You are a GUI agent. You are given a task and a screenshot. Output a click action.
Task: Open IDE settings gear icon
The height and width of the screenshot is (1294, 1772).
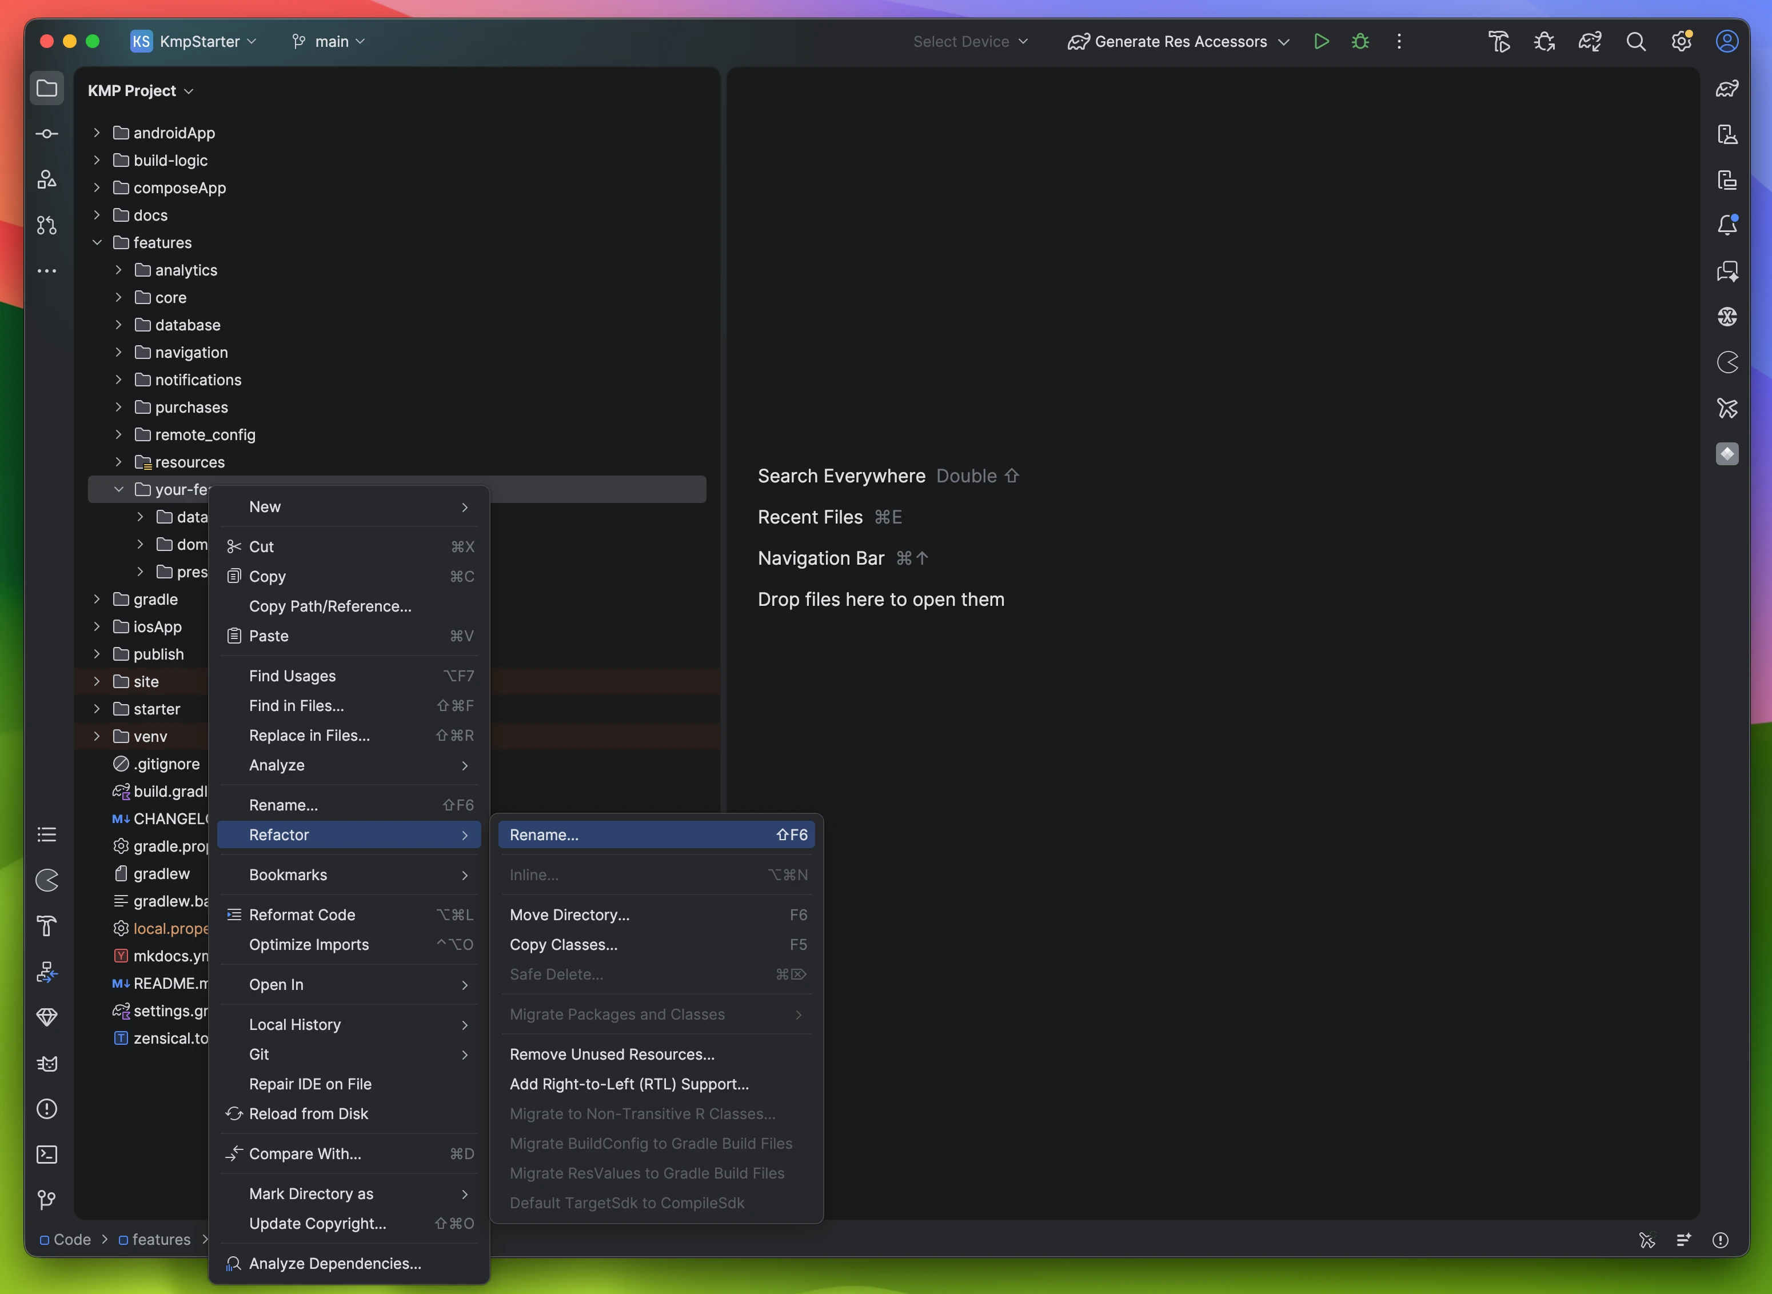tap(1681, 42)
